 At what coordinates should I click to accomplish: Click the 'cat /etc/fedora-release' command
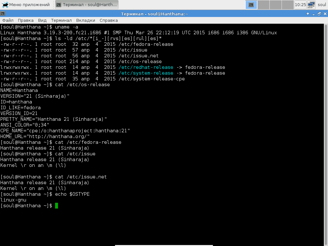coord(88,142)
